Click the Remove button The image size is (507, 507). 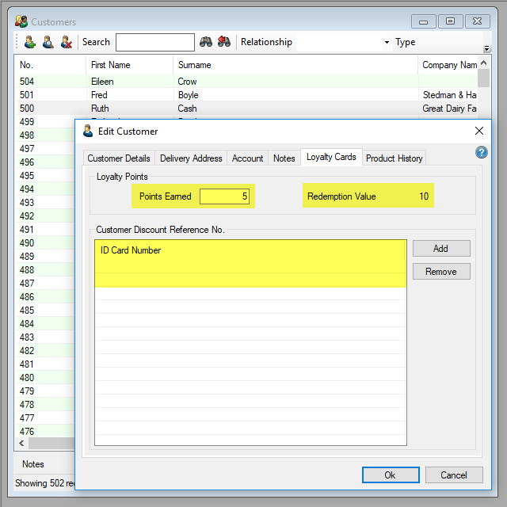(440, 272)
